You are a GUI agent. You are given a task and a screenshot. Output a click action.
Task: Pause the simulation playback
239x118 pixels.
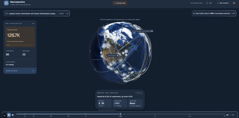tap(9, 115)
